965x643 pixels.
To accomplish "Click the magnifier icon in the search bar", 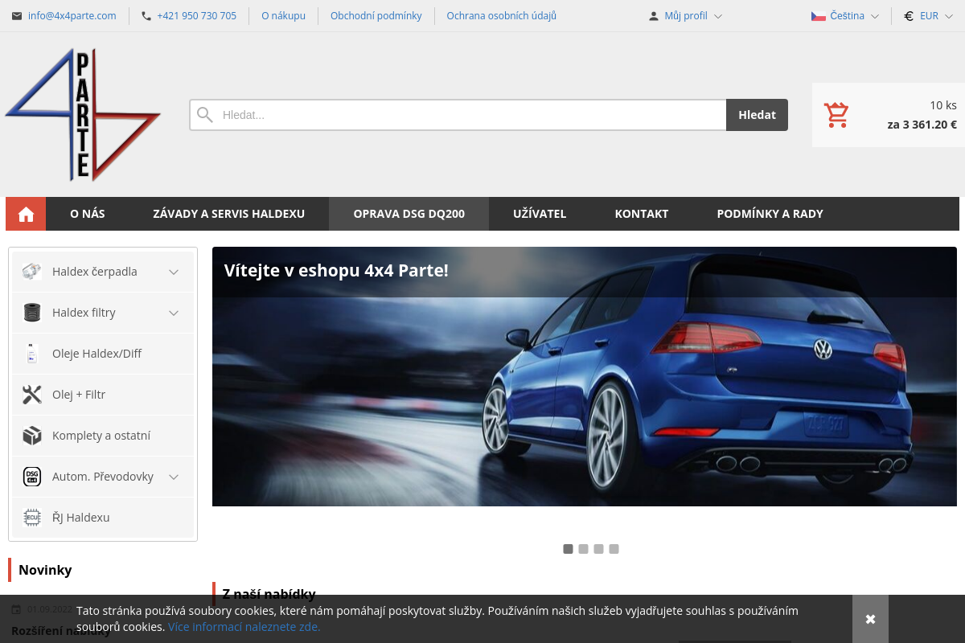I will click(205, 114).
